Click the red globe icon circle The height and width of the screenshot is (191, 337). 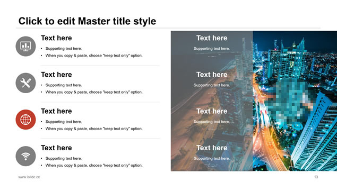click(25, 120)
